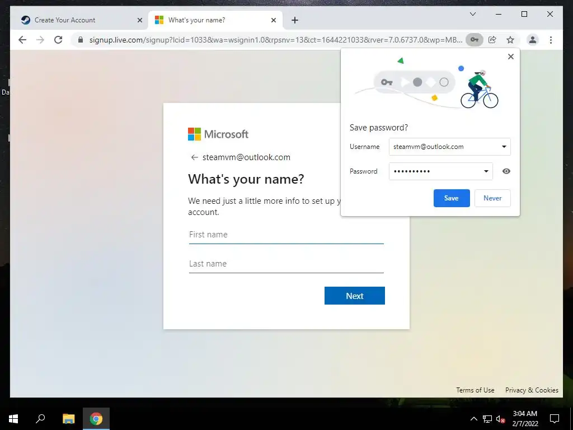Click the Password field in popup
Viewport: 573px width, 430px height.
pos(441,171)
